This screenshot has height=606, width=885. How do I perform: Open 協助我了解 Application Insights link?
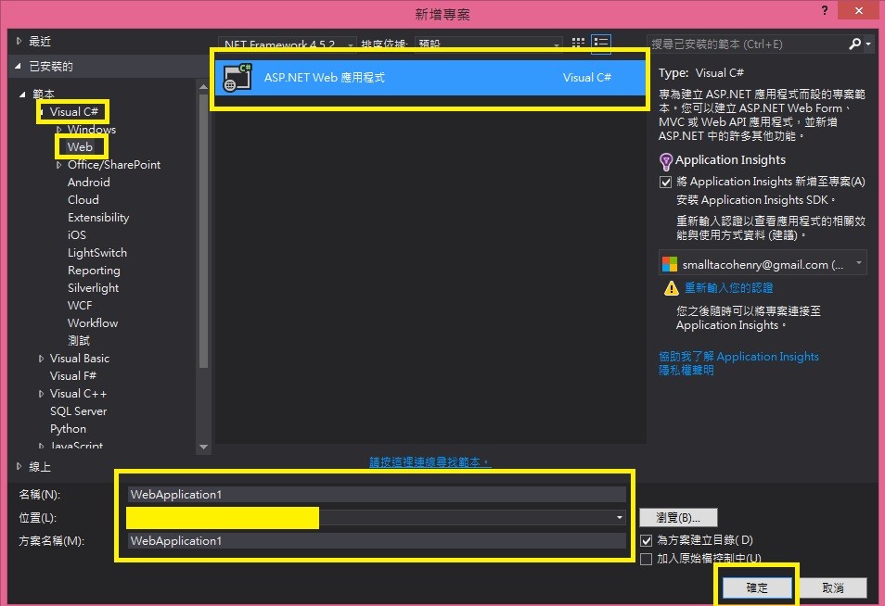click(738, 357)
